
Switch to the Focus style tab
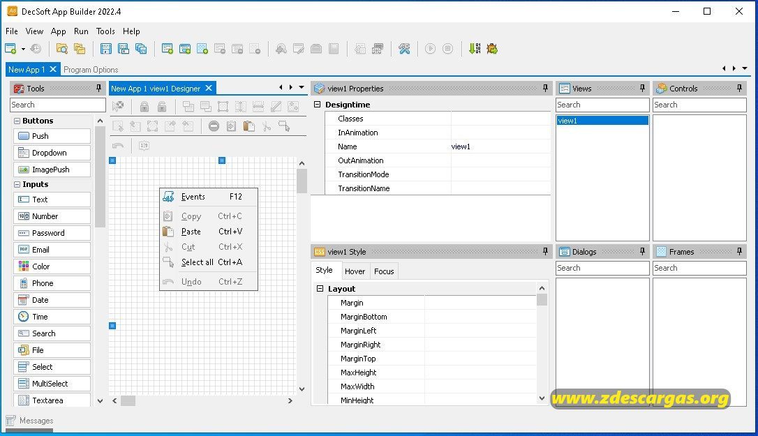tap(384, 271)
